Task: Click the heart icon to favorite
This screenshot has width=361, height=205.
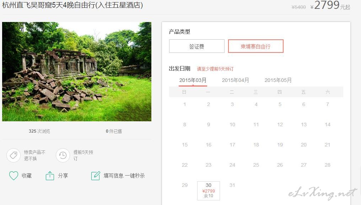Action: pos(14,176)
